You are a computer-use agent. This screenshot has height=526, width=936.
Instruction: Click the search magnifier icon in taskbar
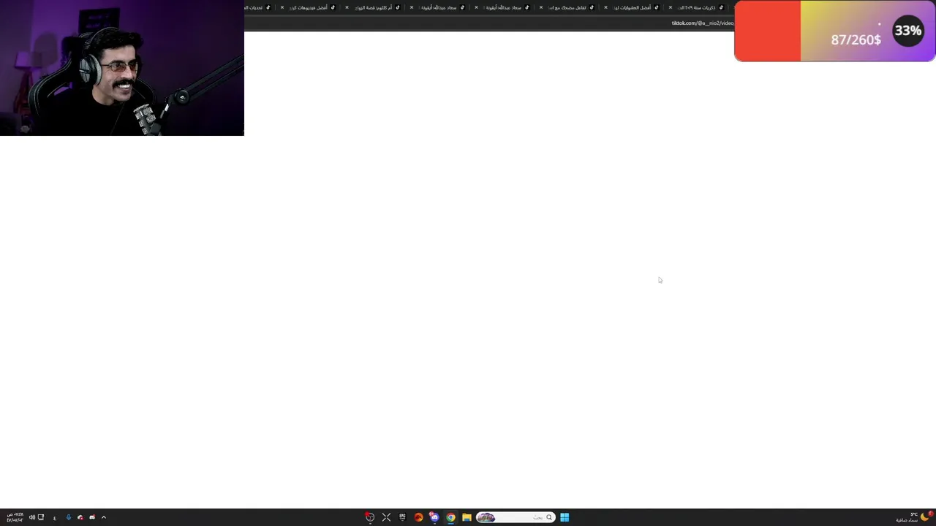coord(549,517)
